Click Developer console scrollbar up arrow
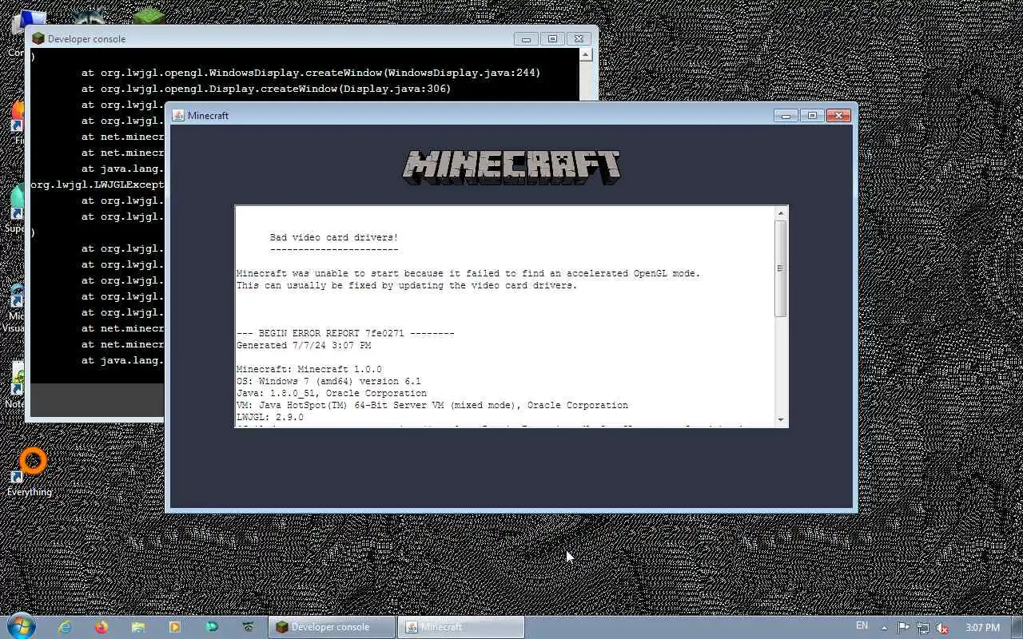 (585, 54)
